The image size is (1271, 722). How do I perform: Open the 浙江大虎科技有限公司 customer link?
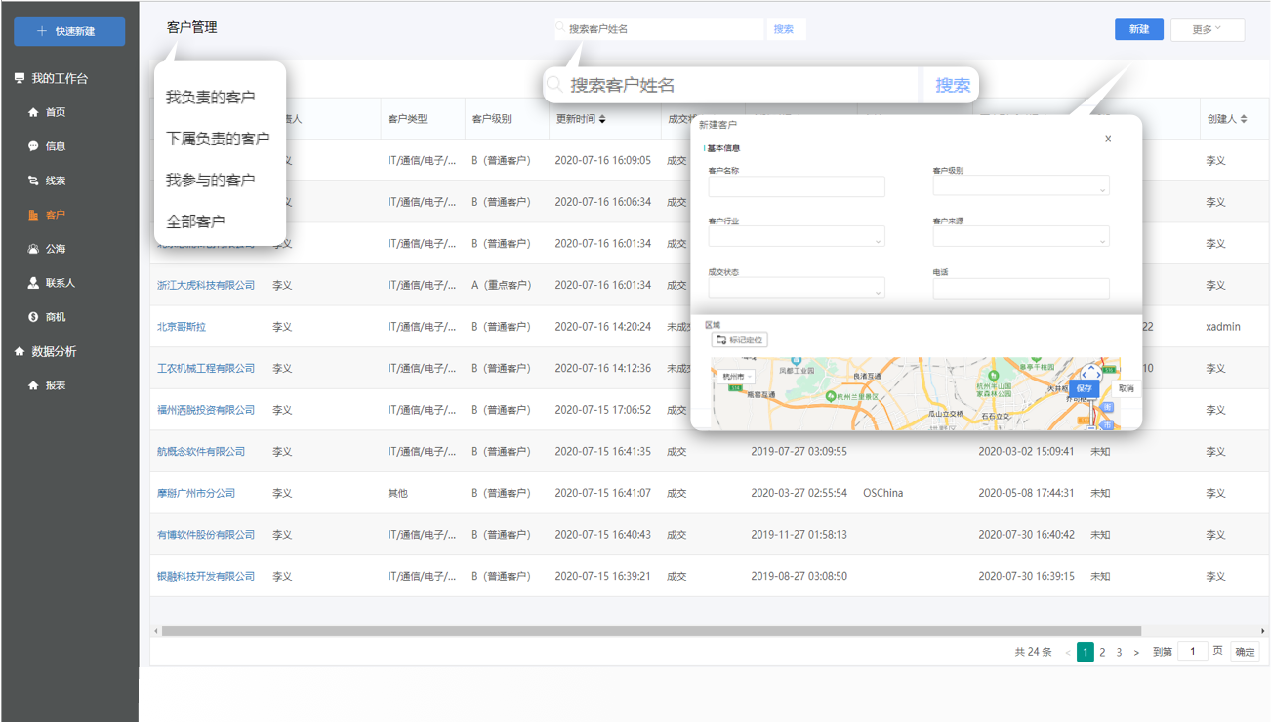[x=206, y=285]
